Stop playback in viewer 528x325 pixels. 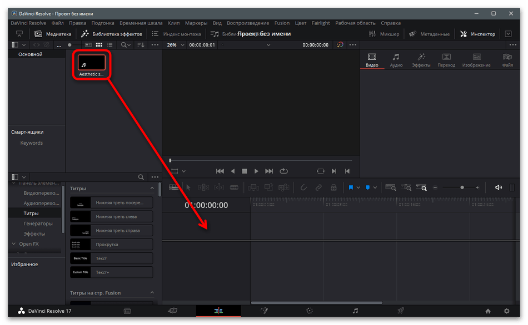click(x=245, y=171)
